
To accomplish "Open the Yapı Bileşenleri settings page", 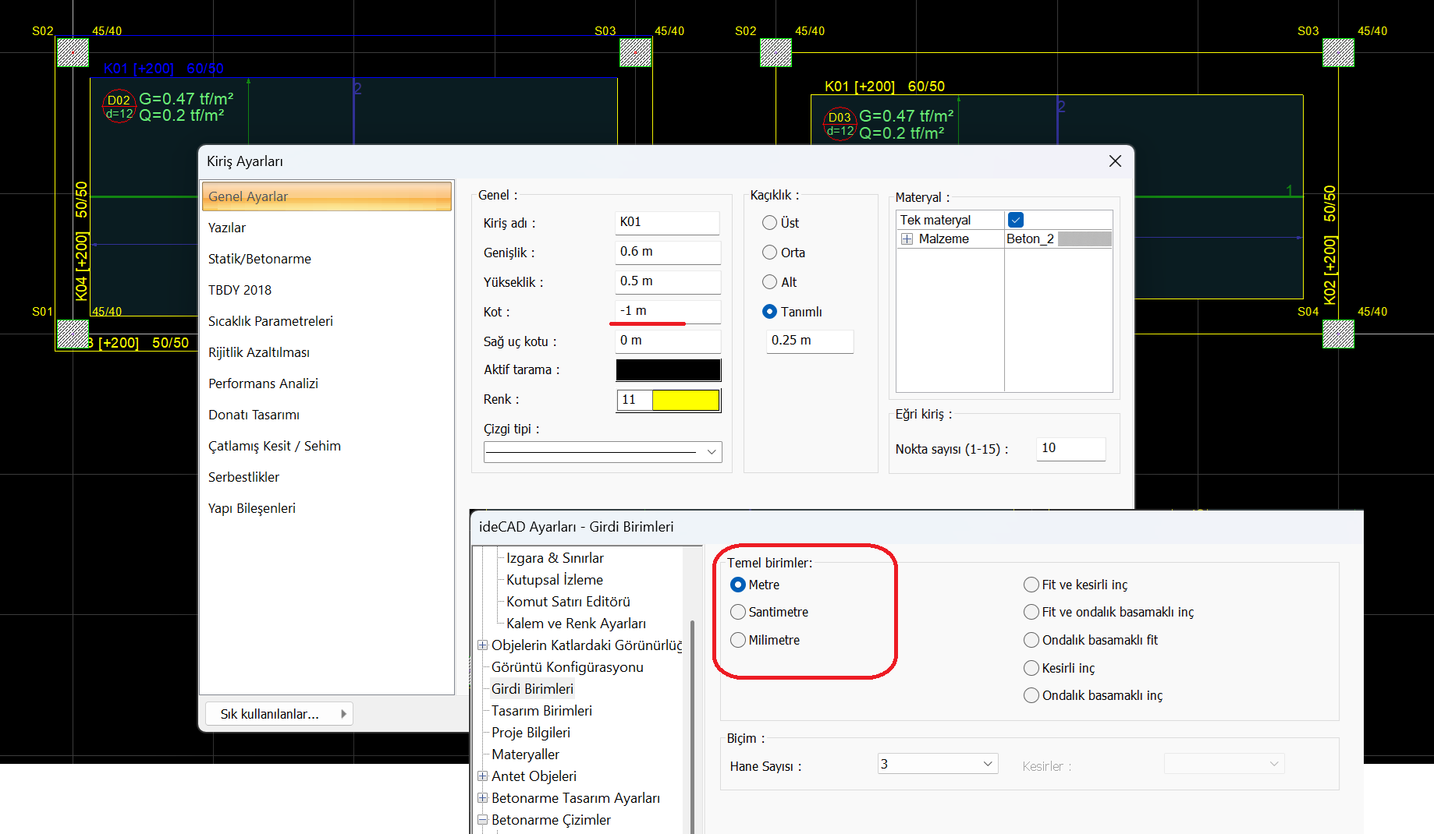I will (252, 508).
